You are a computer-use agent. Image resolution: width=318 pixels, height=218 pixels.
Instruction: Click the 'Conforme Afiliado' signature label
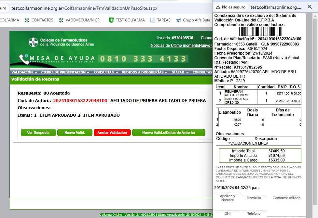pyautogui.click(x=286, y=198)
